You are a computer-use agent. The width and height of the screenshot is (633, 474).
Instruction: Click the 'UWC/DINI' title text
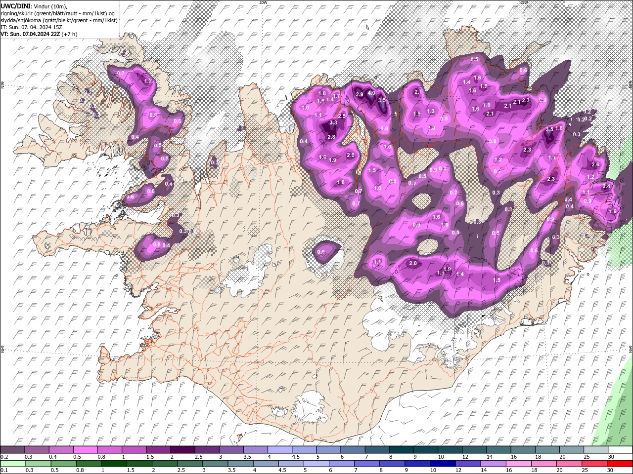click(16, 5)
